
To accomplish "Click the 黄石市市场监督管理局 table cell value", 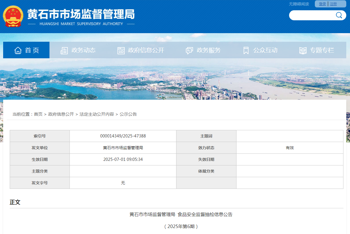I will point(123,148).
